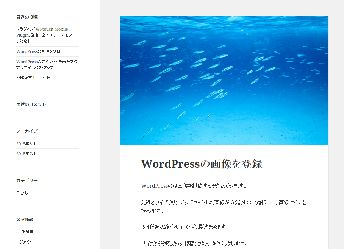Image resolution: width=344 pixels, height=249 pixels.
Task: Open 投稿記事1ページ目 post link
Action: tap(33, 78)
